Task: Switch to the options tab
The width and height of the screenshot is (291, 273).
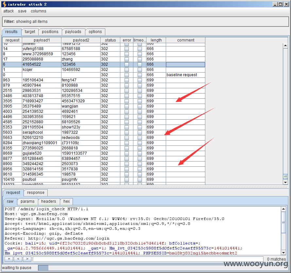Action: pyautogui.click(x=95, y=32)
